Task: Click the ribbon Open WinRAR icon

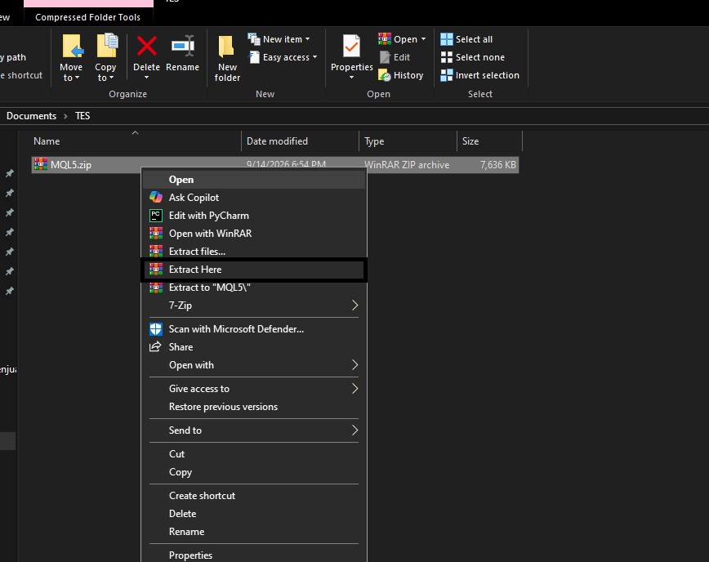Action: click(x=385, y=39)
